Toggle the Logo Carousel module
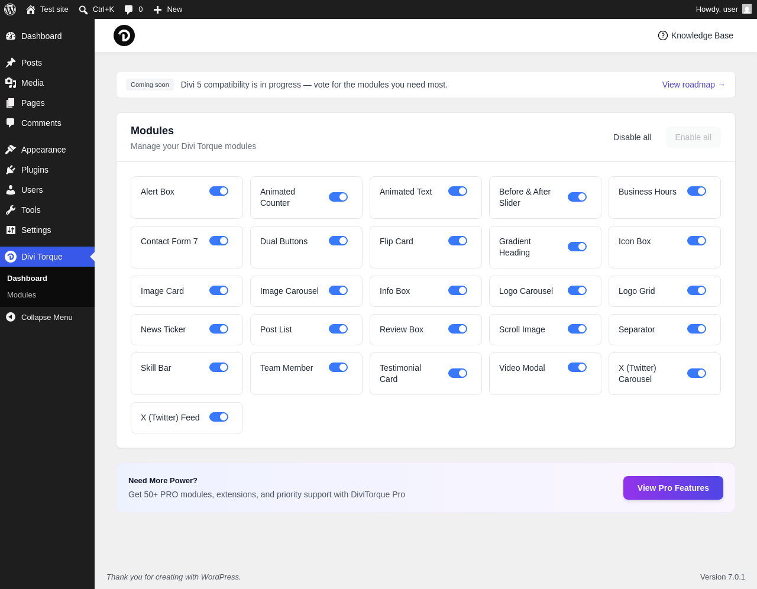The width and height of the screenshot is (757, 589). pyautogui.click(x=577, y=290)
